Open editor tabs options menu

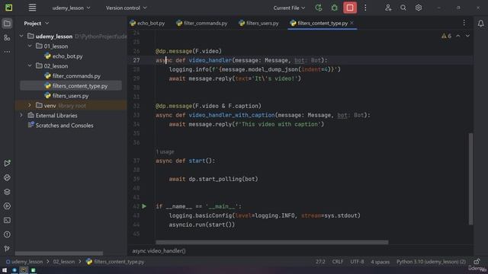click(464, 23)
